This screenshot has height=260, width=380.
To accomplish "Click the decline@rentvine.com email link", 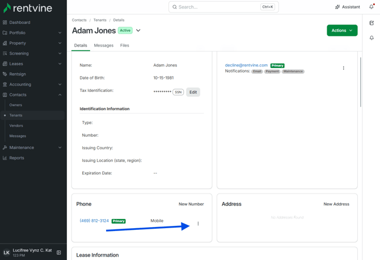I will [246, 65].
